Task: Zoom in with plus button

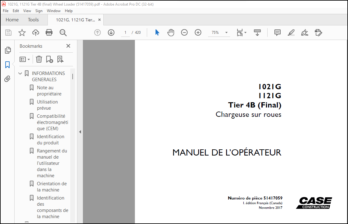Action: pyautogui.click(x=198, y=33)
